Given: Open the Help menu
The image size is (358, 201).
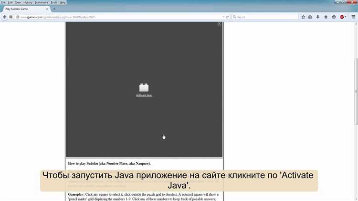Looking at the screenshot, I should 63,2.
